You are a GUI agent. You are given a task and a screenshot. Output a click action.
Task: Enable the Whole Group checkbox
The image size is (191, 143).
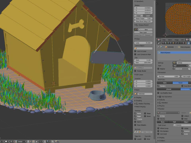click(158, 128)
